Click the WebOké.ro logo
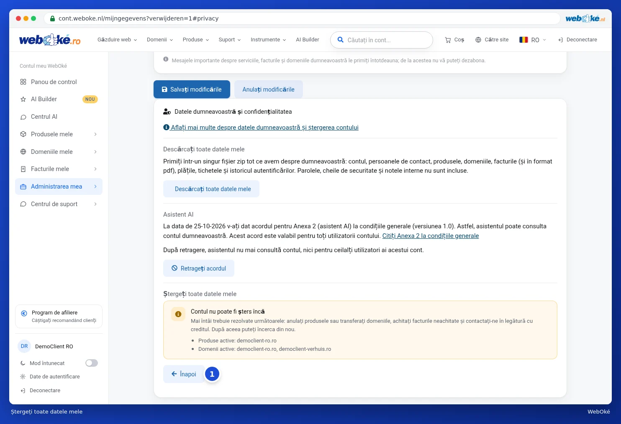This screenshot has height=424, width=621. pyautogui.click(x=50, y=40)
